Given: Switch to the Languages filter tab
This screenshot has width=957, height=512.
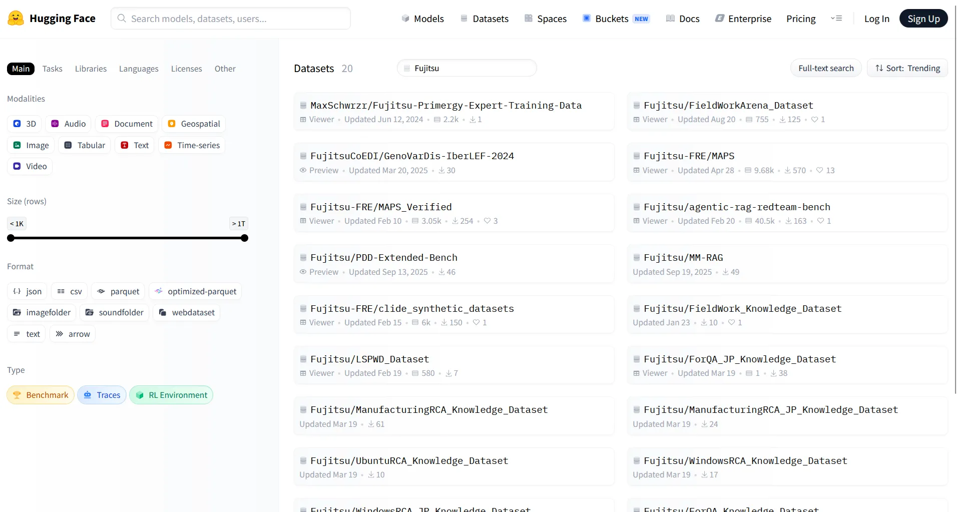Looking at the screenshot, I should click(x=139, y=69).
